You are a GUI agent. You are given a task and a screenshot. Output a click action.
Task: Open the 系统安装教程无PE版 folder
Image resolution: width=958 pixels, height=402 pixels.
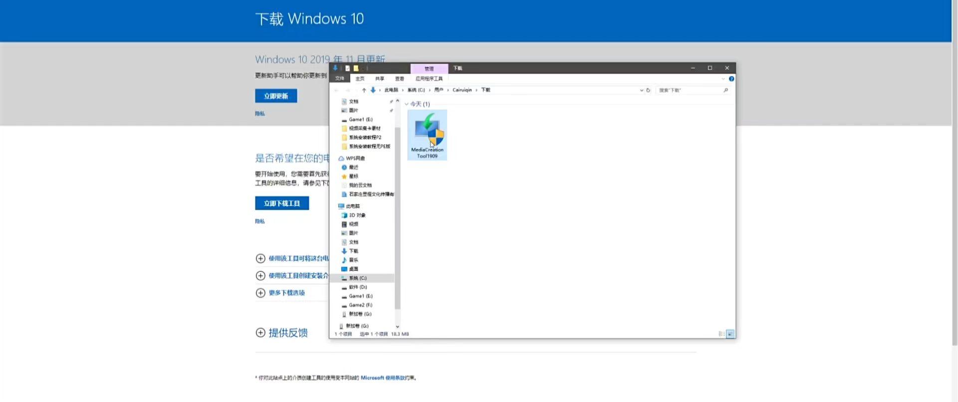click(x=369, y=146)
